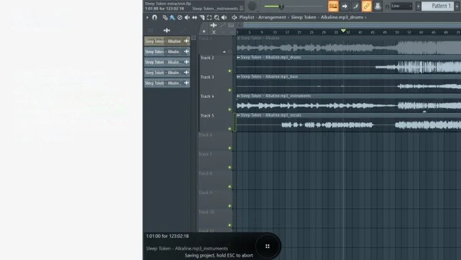Toggle the curved brush toolbar button
Viewport: 461px width, 260px height.
355,6
